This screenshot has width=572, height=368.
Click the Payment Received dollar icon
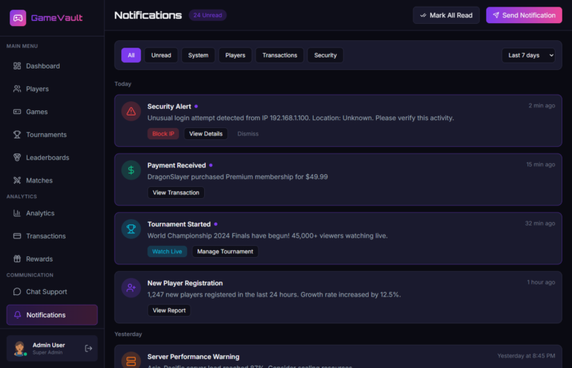tap(131, 171)
